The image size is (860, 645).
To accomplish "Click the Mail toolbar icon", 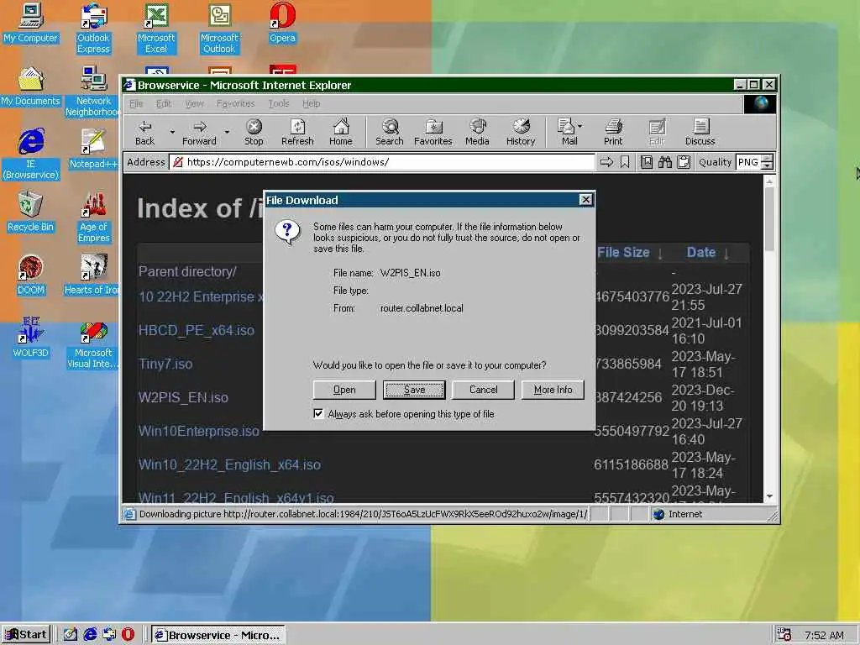I will (x=567, y=132).
